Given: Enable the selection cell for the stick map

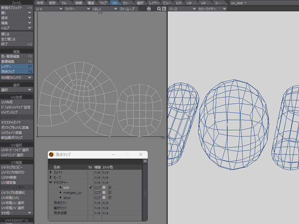Looking at the screenshot, I should tap(90, 198).
